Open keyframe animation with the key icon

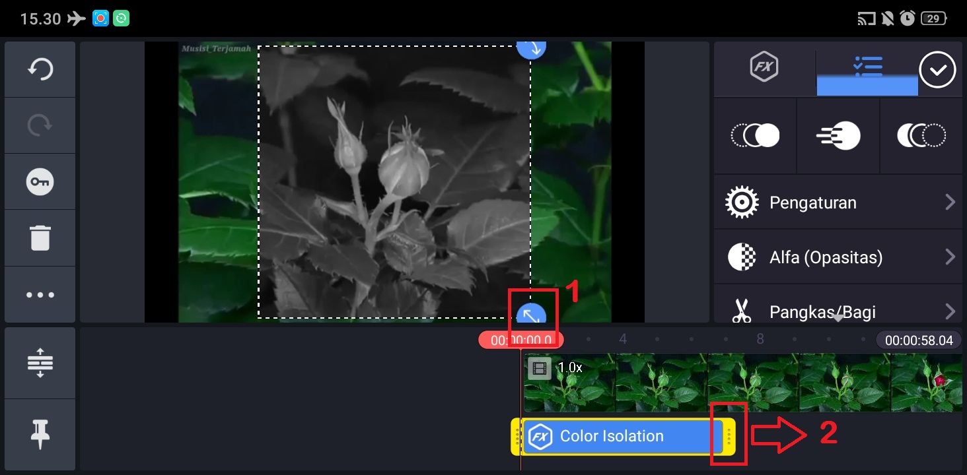tap(40, 182)
